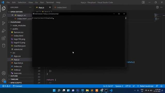Open the Search view icon
The height and width of the screenshot is (93, 165).
(4, 16)
